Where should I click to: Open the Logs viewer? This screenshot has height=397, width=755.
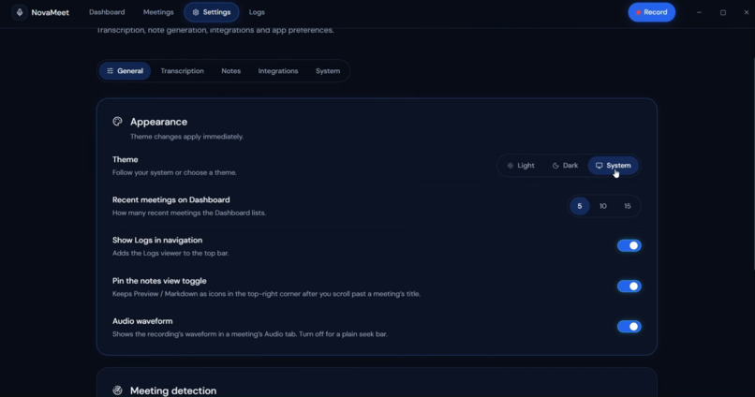click(257, 12)
